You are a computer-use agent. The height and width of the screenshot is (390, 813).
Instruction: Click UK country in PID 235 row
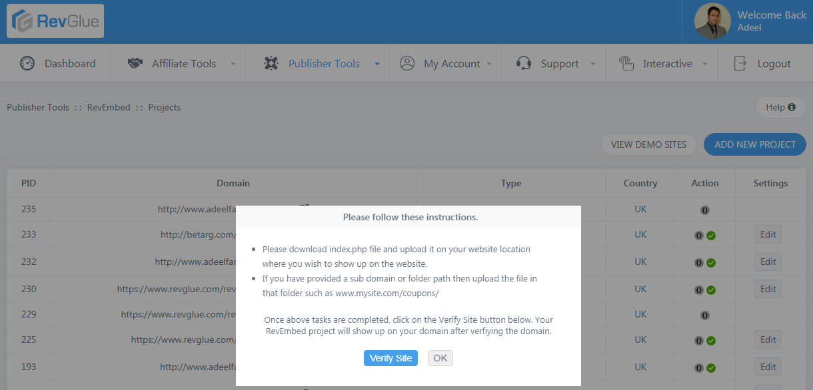(x=640, y=209)
